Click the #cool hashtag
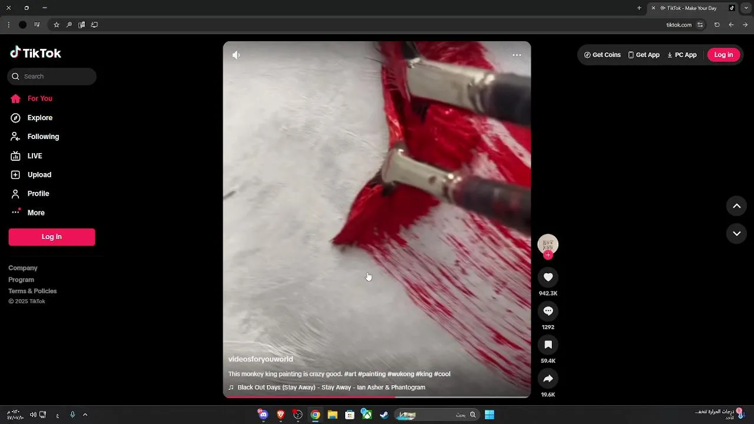Screen dimensions: 754x424 [x=442, y=374]
